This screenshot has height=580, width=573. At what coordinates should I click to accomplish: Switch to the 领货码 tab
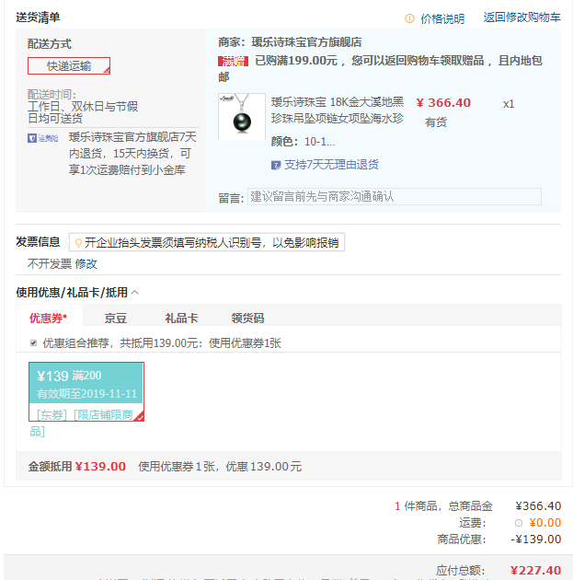(247, 319)
